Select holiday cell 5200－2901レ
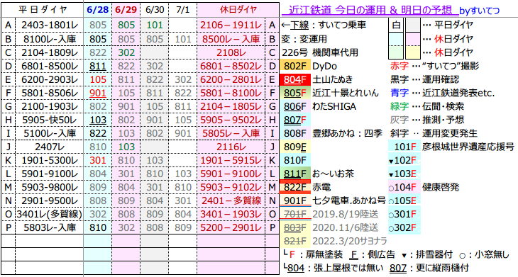This screenshot has width=518, height=277. point(231,227)
